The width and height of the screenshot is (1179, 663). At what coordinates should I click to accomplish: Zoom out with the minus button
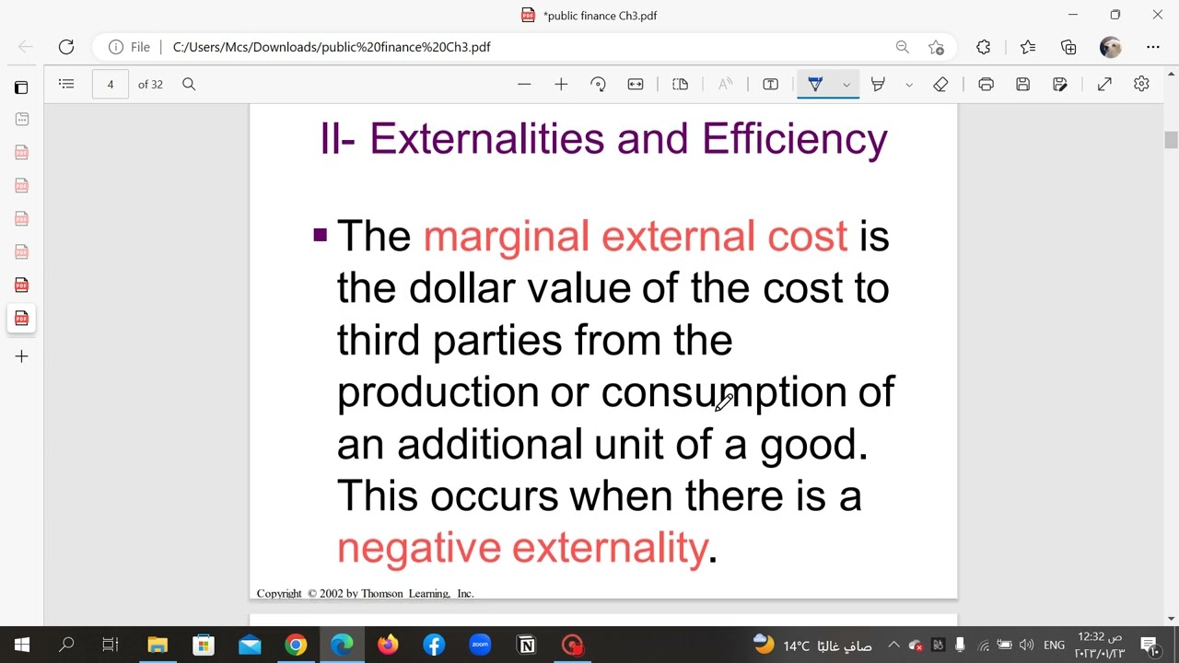524,84
